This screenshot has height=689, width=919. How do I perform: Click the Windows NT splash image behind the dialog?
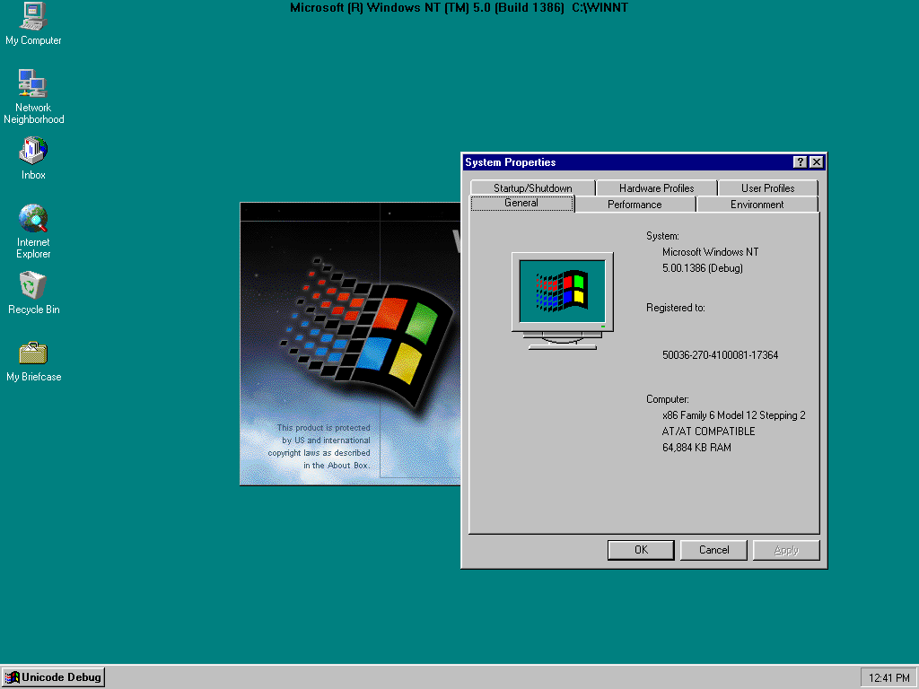350,344
